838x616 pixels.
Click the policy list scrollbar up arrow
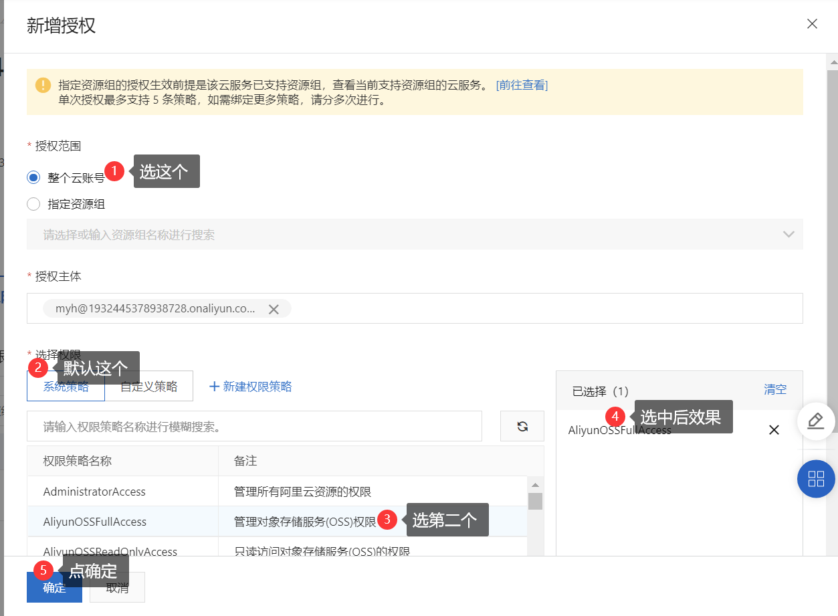535,485
